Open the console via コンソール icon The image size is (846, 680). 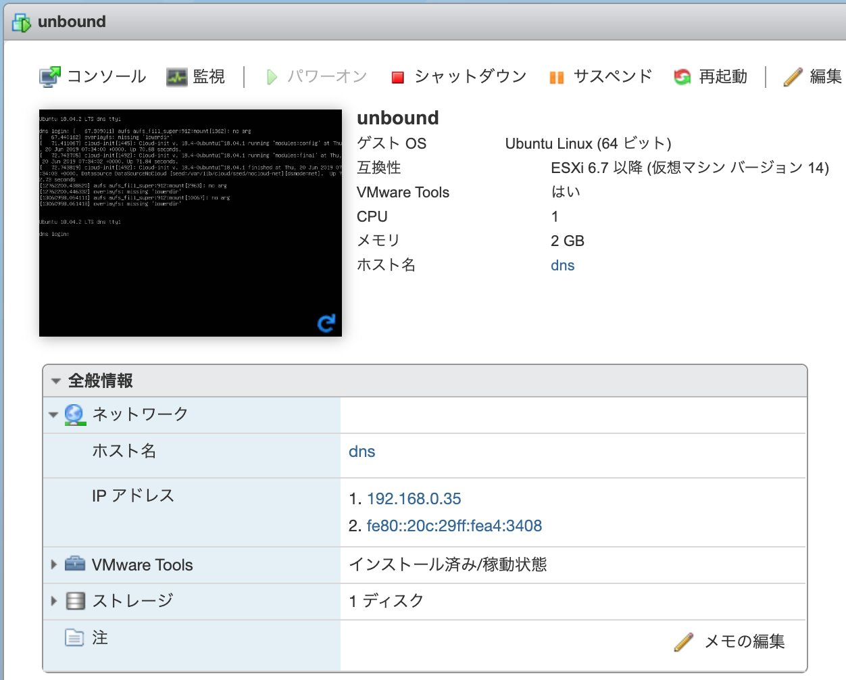coord(50,77)
